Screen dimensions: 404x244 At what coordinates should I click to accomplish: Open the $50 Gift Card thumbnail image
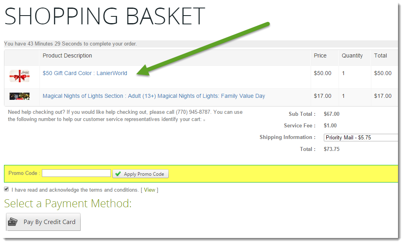click(20, 76)
